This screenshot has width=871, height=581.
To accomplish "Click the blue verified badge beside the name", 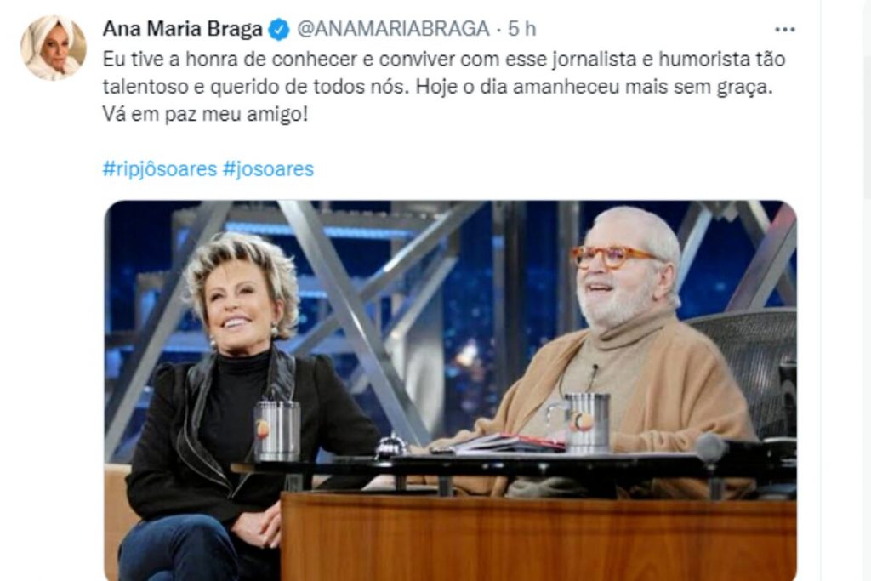I will pyautogui.click(x=279, y=30).
